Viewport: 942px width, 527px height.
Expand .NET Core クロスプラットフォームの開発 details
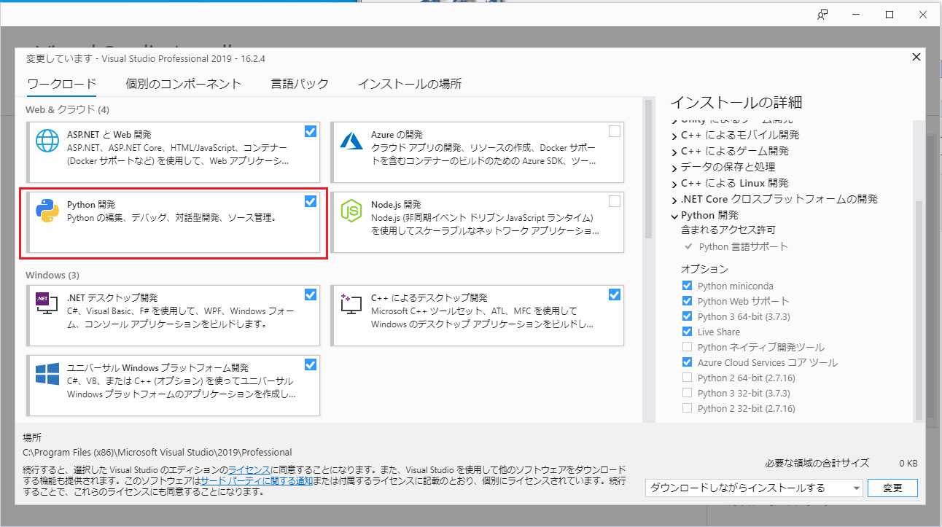[674, 200]
